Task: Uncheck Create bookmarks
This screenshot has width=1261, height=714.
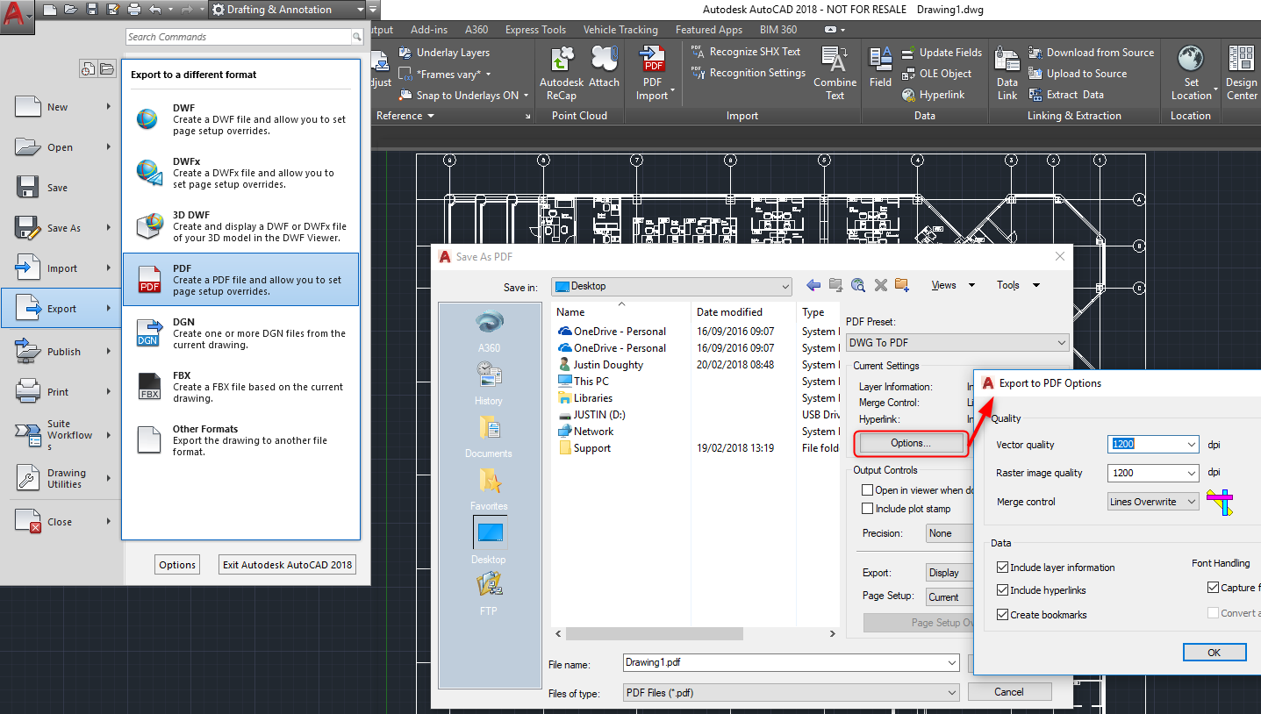Action: point(1002,615)
